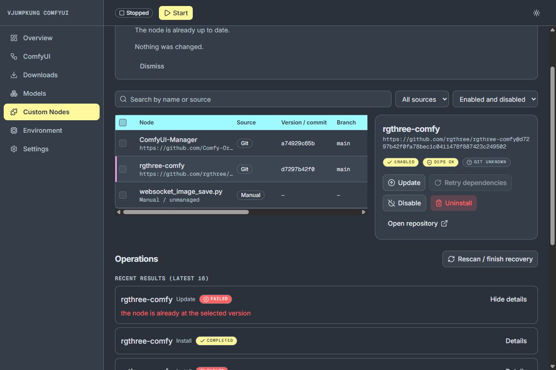The height and width of the screenshot is (370, 556).
Task: Select the websocket_image_save.py node row name
Action: click(181, 191)
